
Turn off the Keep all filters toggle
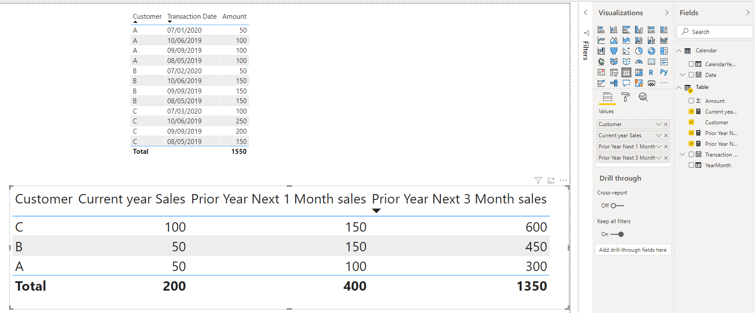point(617,234)
